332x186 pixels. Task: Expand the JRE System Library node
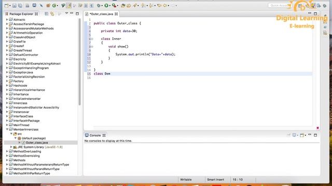click(x=11, y=147)
